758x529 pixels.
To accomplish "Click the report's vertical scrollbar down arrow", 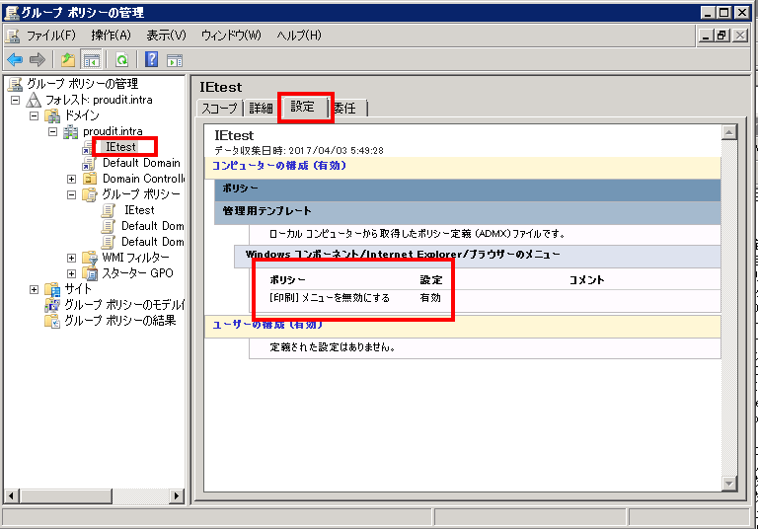I will [x=729, y=484].
